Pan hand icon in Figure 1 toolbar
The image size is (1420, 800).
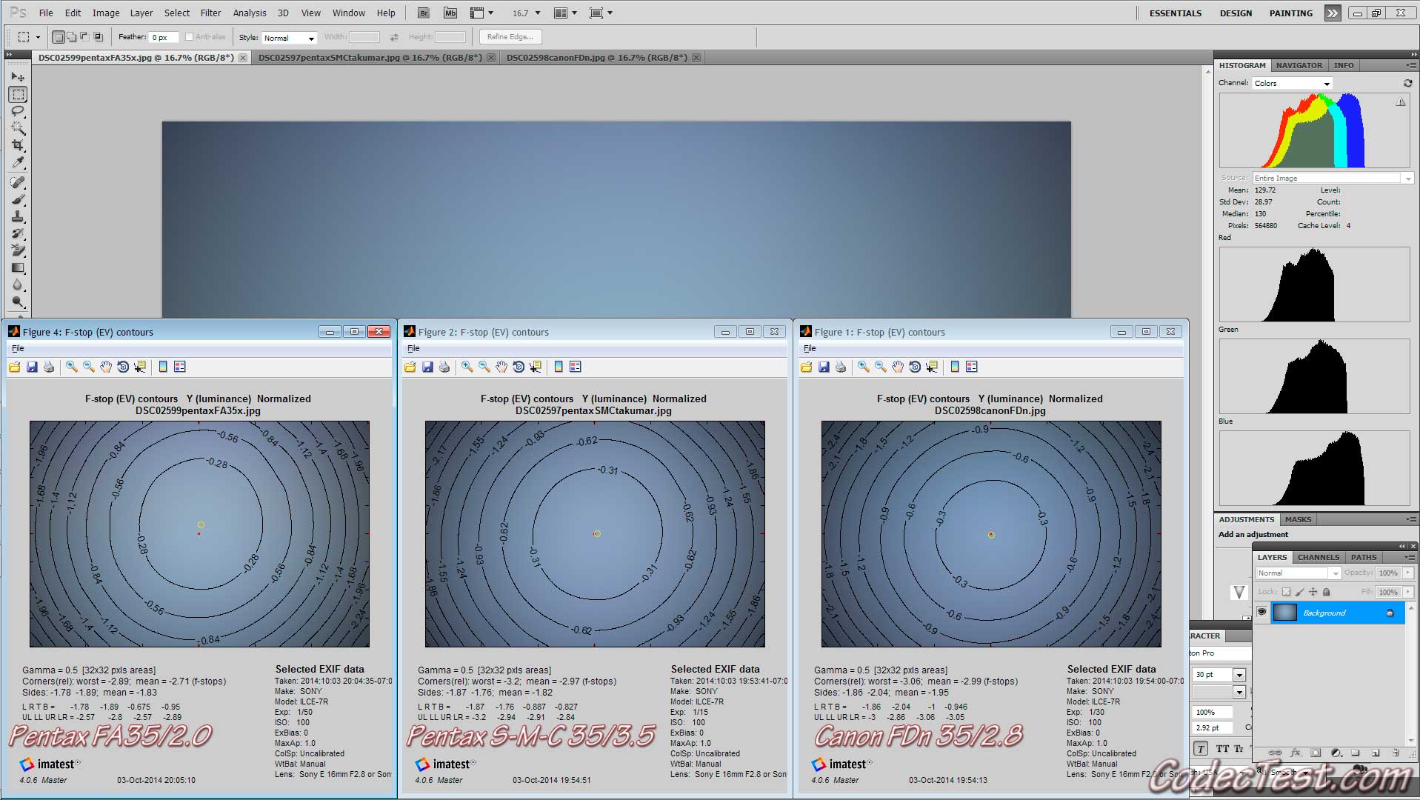pyautogui.click(x=898, y=367)
